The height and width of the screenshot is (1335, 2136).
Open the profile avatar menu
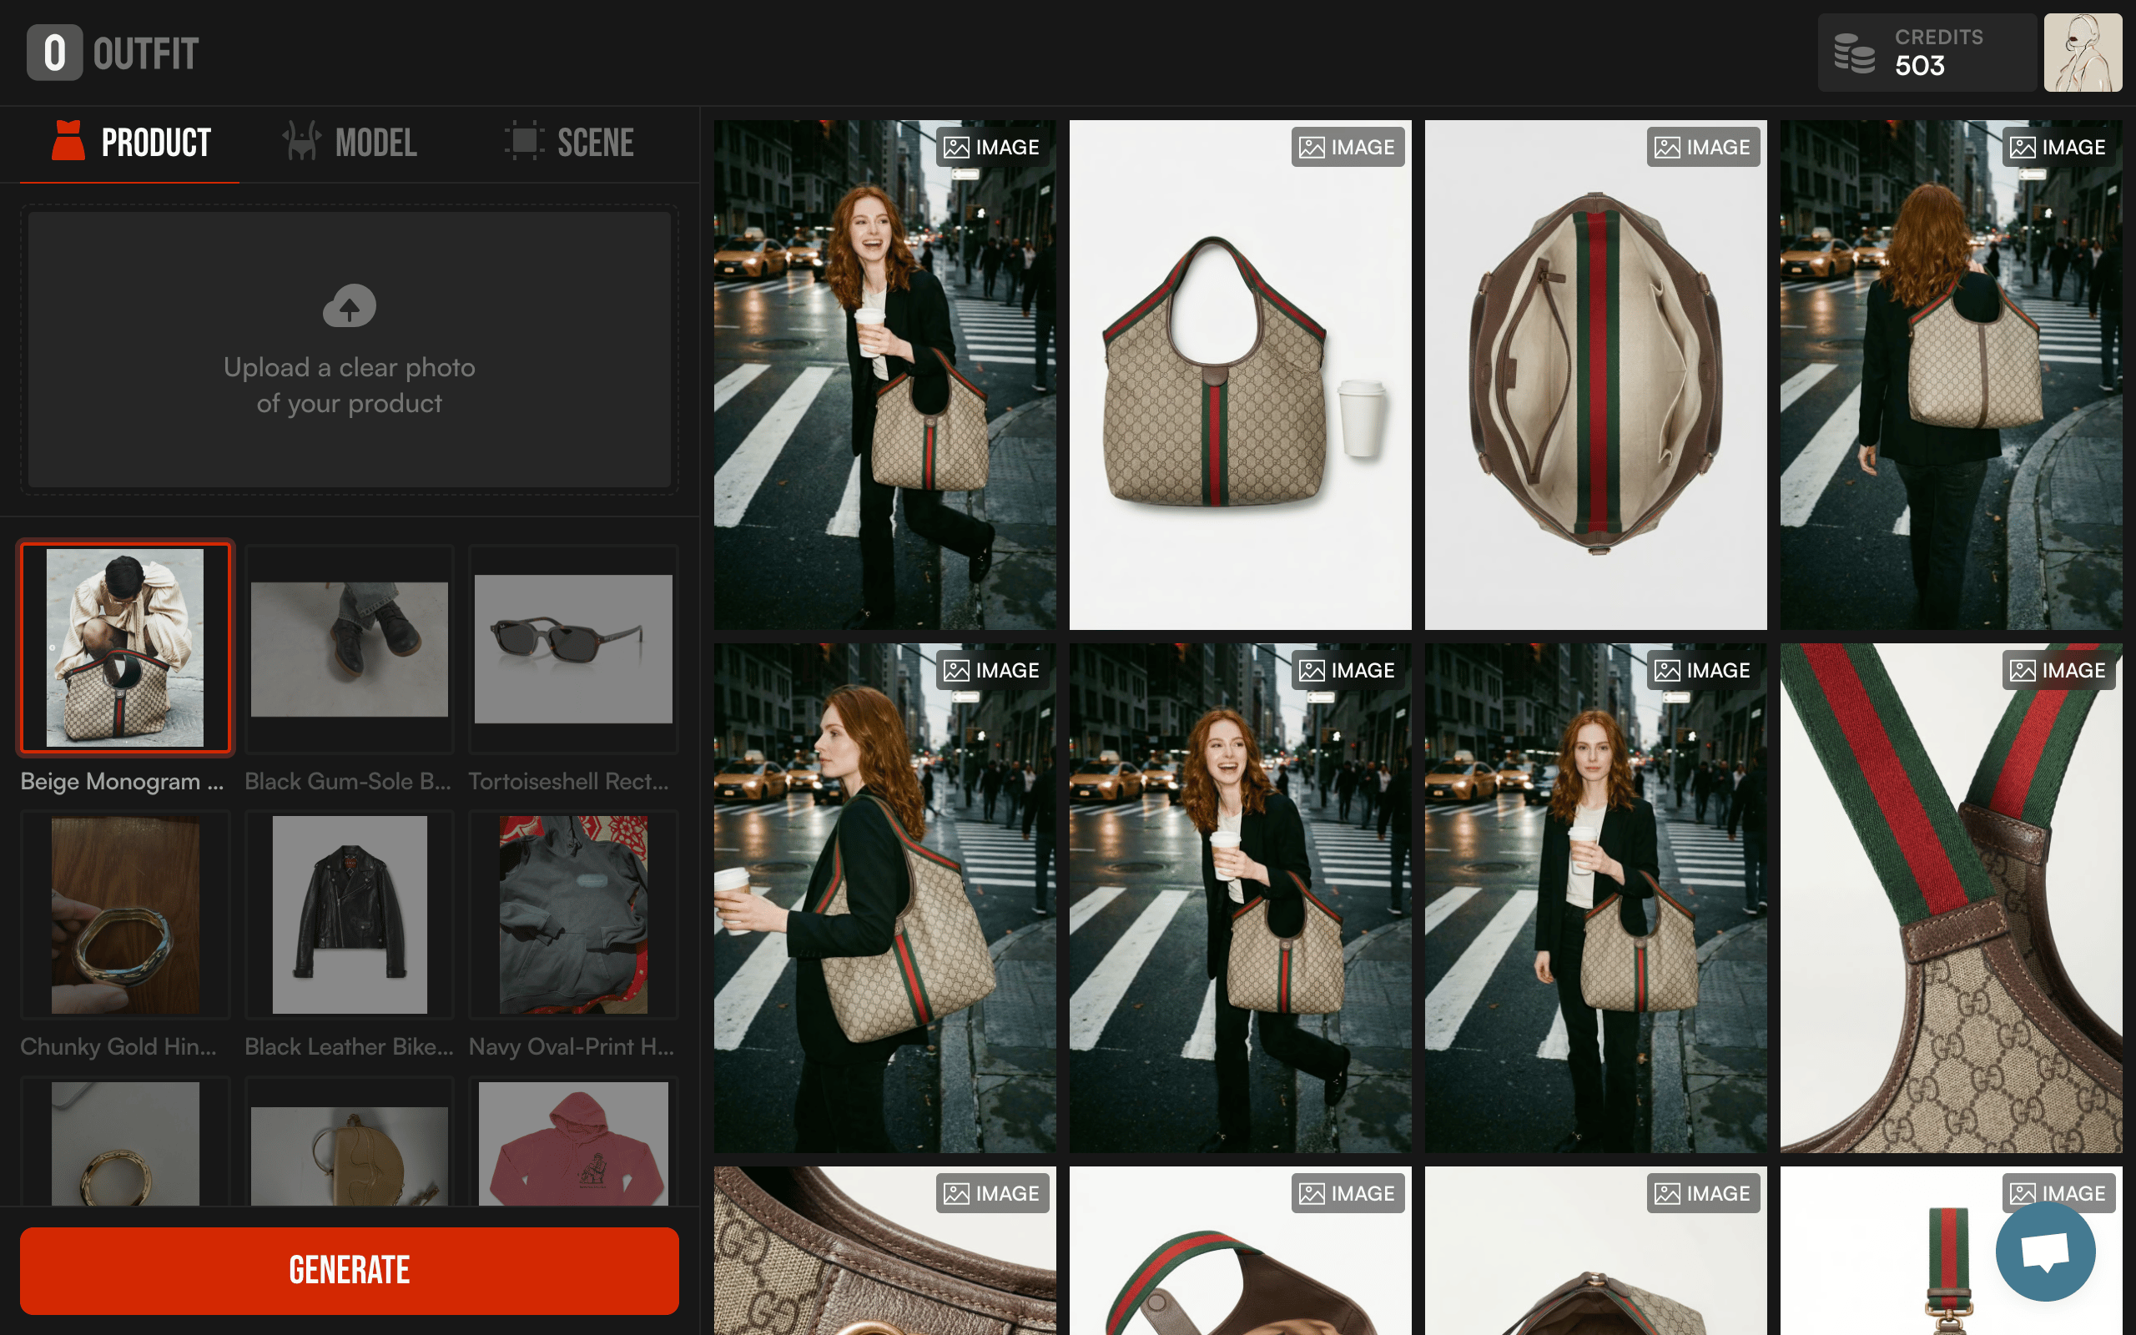tap(2083, 53)
